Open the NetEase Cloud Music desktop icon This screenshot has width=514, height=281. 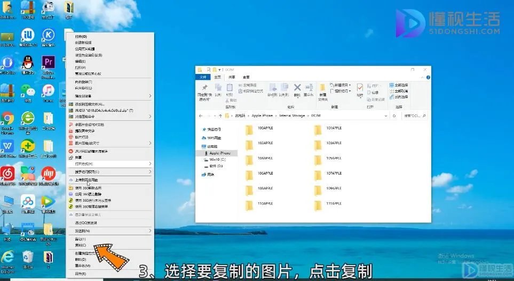click(7, 176)
